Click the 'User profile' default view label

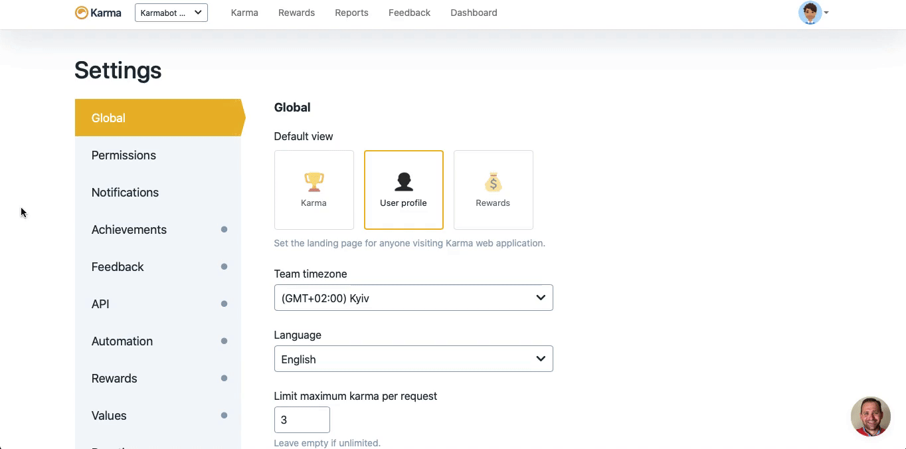403,203
